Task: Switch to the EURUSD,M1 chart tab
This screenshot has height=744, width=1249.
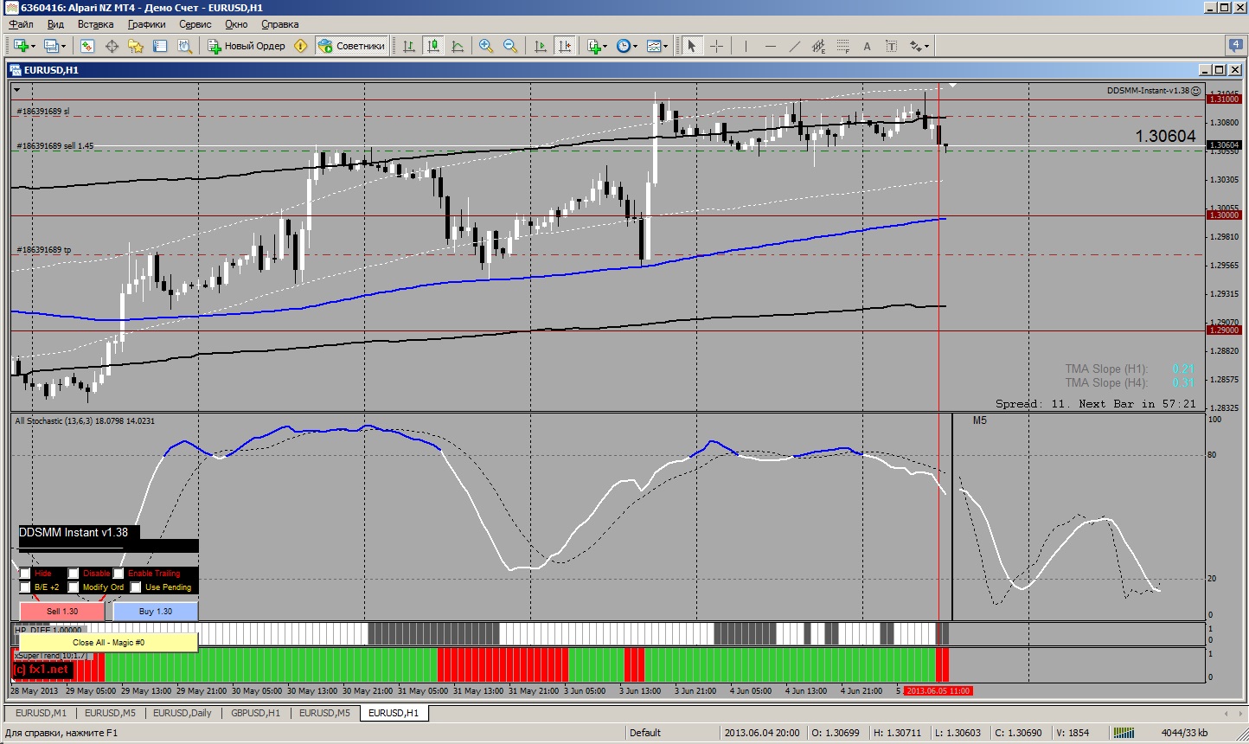Action: tap(41, 713)
